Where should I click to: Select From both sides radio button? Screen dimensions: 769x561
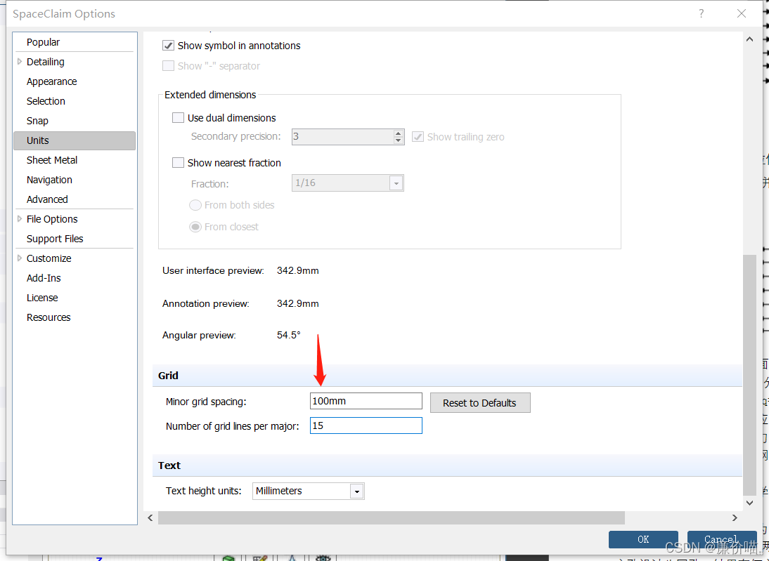tap(195, 205)
